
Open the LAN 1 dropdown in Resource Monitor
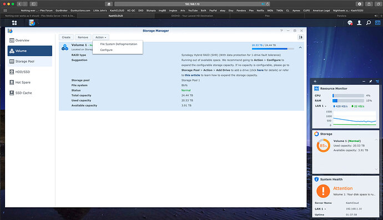tap(320, 106)
